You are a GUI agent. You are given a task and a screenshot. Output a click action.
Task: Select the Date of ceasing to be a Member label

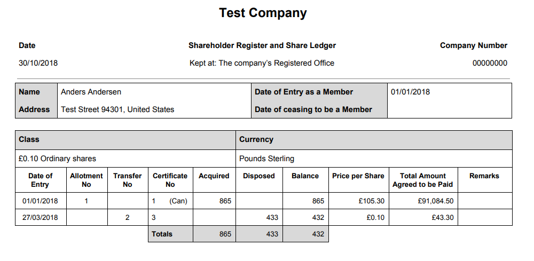(x=313, y=109)
